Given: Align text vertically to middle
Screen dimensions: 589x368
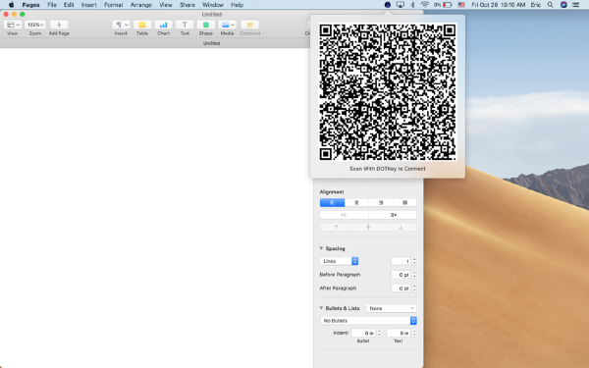Looking at the screenshot, I should point(368,228).
